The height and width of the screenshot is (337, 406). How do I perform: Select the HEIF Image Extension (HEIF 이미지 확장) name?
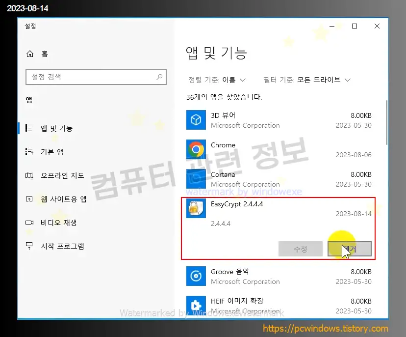[x=237, y=301]
